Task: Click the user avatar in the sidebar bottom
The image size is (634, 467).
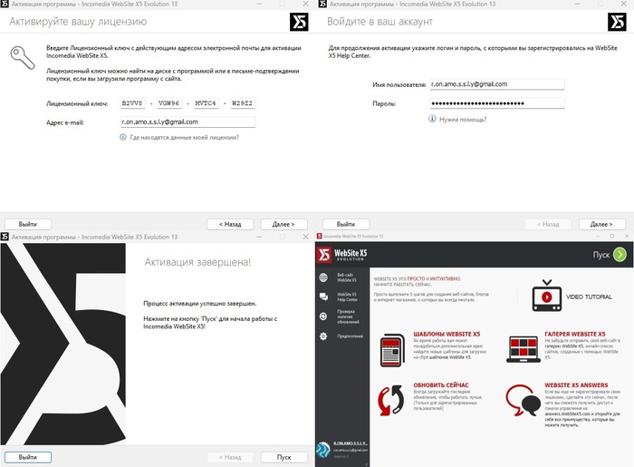Action: pyautogui.click(x=322, y=450)
